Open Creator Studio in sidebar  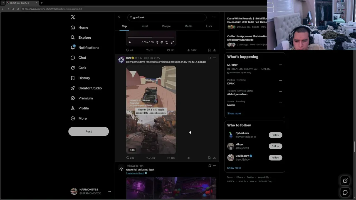[x=86, y=88]
